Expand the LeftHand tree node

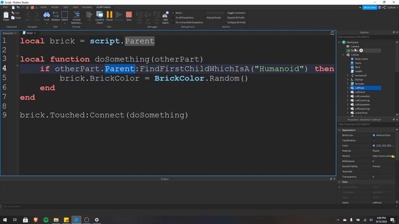pyautogui.click(x=348, y=92)
